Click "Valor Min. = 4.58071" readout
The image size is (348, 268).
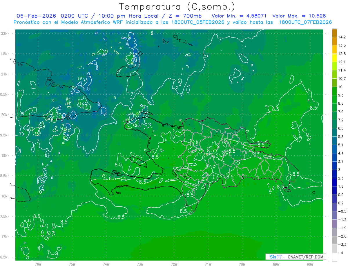click(x=239, y=16)
